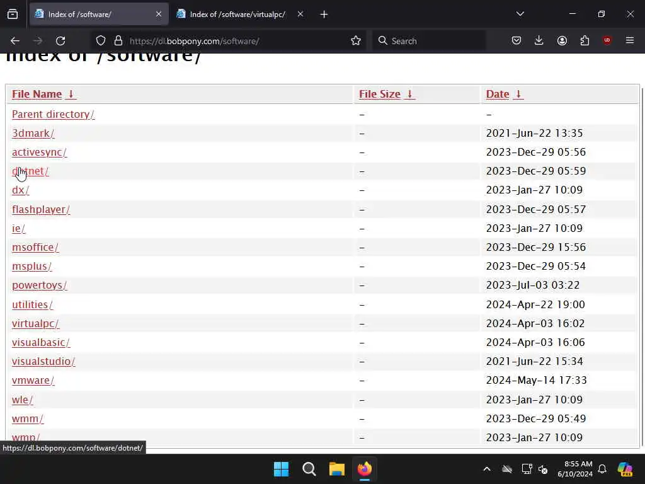Close the 'Index of /software/' tab
The height and width of the screenshot is (484, 645).
coord(159,14)
